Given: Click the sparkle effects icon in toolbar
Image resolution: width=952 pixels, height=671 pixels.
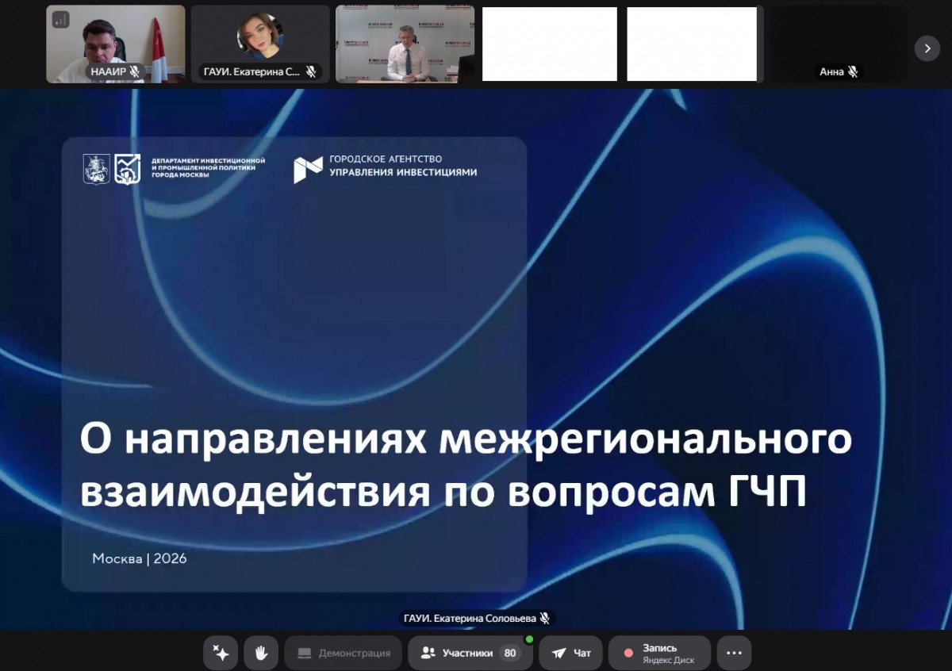Looking at the screenshot, I should click(x=221, y=653).
